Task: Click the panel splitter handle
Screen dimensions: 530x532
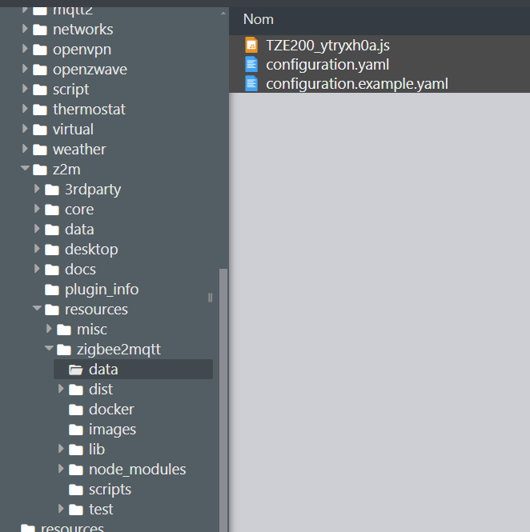Action: tap(211, 298)
